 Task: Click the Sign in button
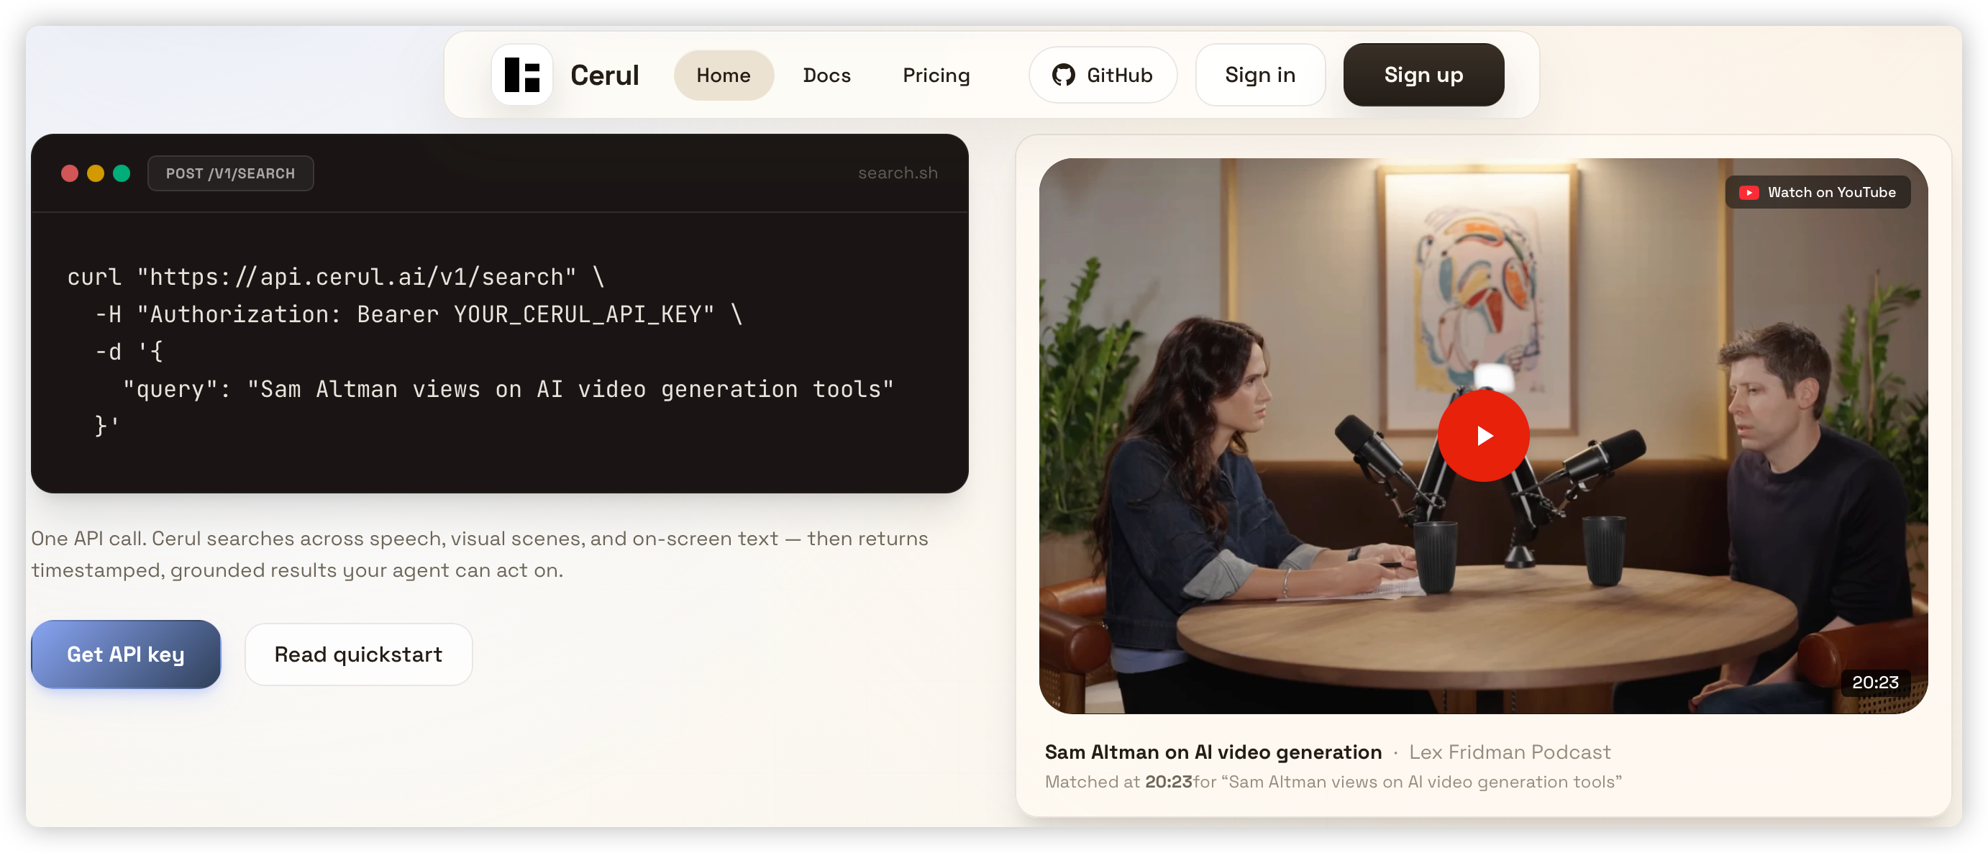pyautogui.click(x=1259, y=75)
